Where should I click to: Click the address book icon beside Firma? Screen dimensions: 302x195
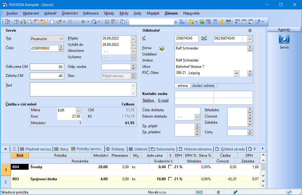pos(162,48)
